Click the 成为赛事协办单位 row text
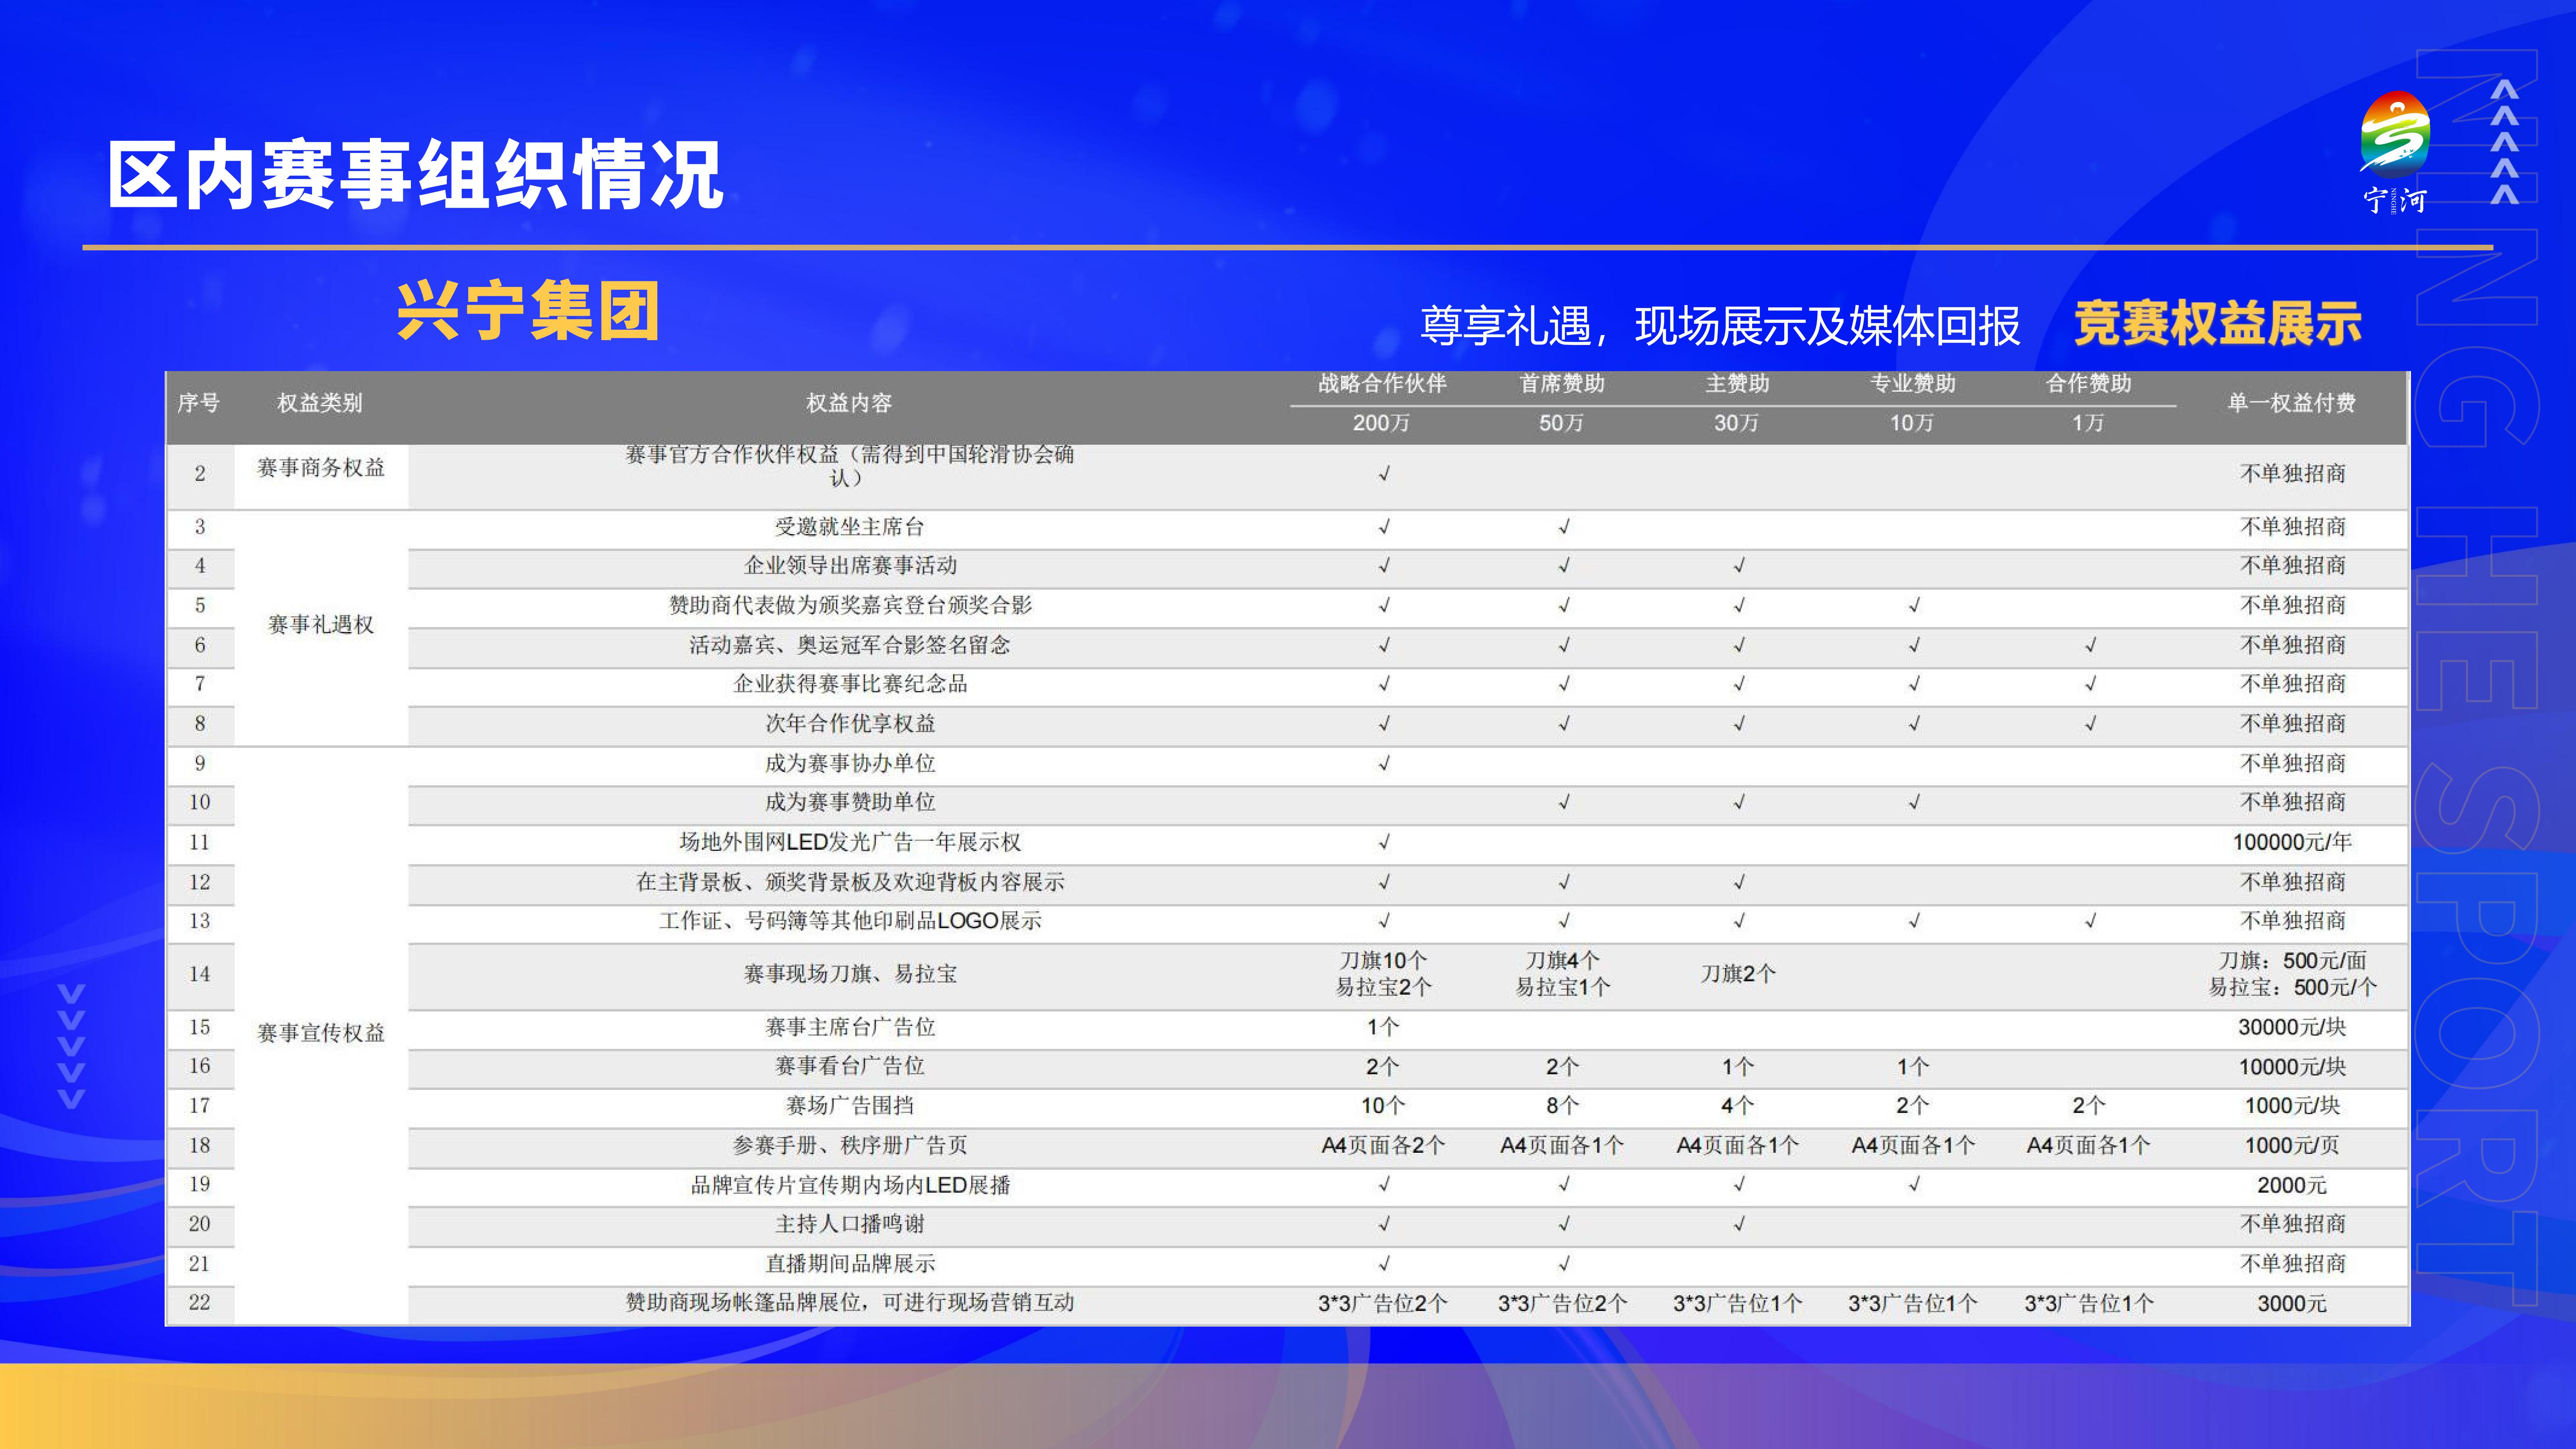Viewport: 2576px width, 1449px height. tap(850, 764)
